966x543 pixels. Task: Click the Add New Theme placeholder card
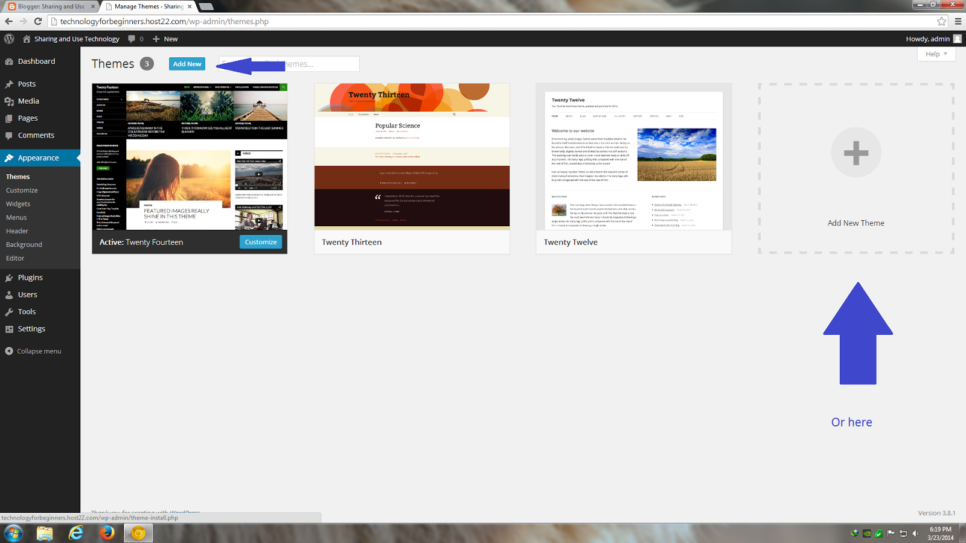tap(856, 168)
